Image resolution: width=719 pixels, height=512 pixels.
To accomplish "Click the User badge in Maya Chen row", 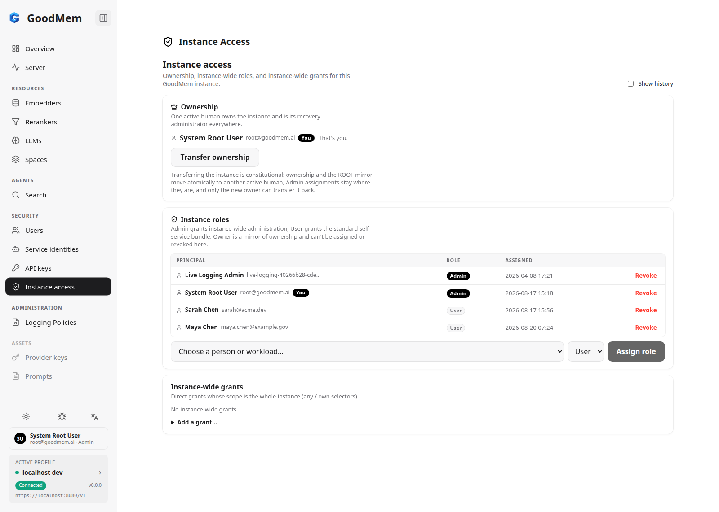I will point(456,328).
